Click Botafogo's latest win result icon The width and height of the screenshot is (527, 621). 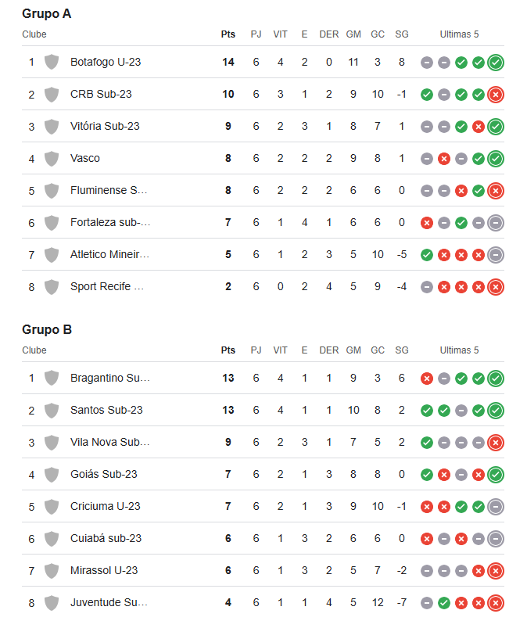[x=496, y=63]
